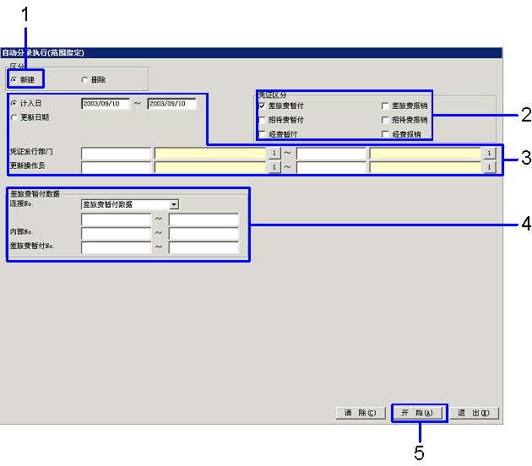Choose the 计入日 radio option
Screen dimensions: 532x466
14,103
